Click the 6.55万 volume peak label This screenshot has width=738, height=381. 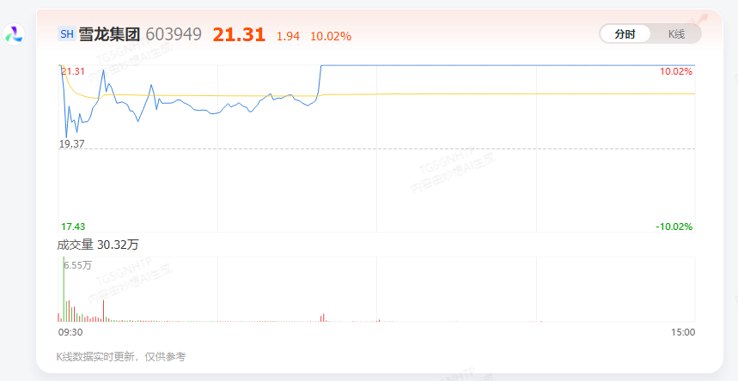[x=78, y=266]
